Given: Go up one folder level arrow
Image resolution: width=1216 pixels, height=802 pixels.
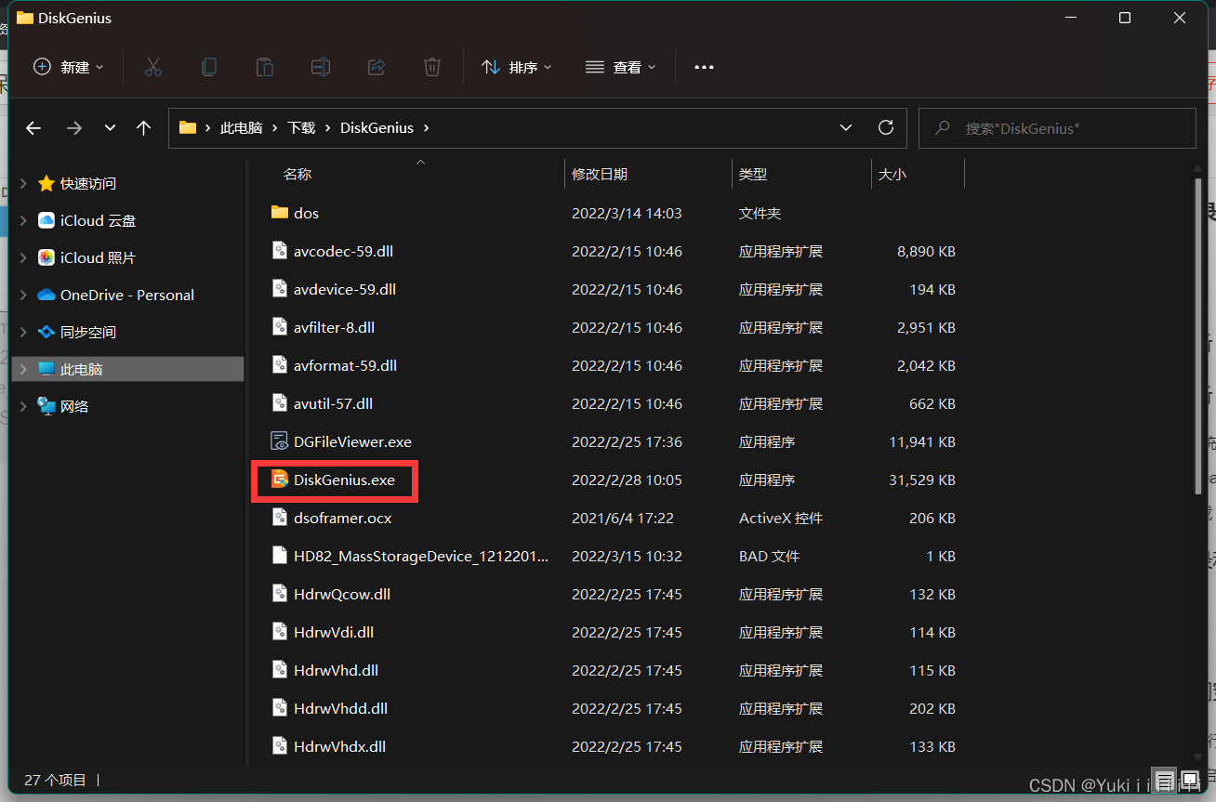Looking at the screenshot, I should 143,128.
